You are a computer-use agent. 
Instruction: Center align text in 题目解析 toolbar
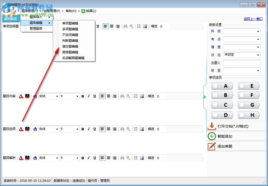pyautogui.click(x=109, y=158)
